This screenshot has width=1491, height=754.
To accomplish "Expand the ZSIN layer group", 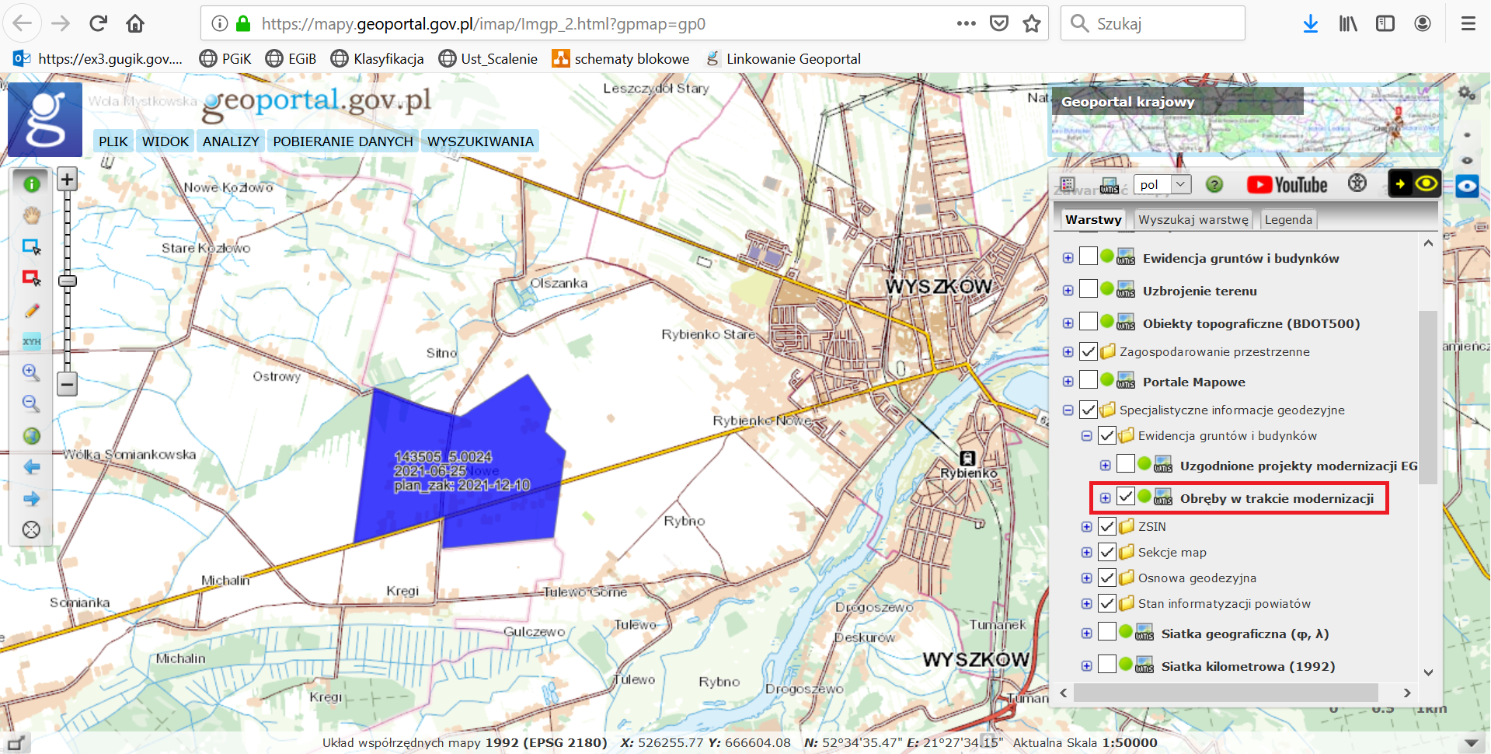I will pyautogui.click(x=1087, y=527).
